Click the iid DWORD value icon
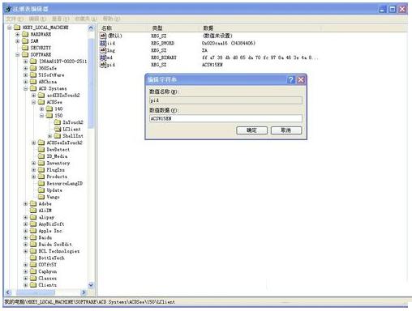 click(x=103, y=43)
